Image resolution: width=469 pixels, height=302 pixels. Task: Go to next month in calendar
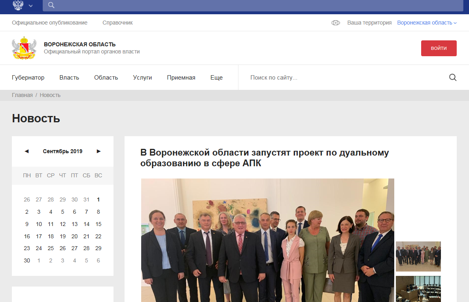[x=98, y=151]
